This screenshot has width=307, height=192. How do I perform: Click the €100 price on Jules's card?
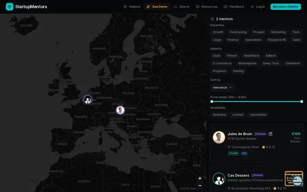pos(295,134)
